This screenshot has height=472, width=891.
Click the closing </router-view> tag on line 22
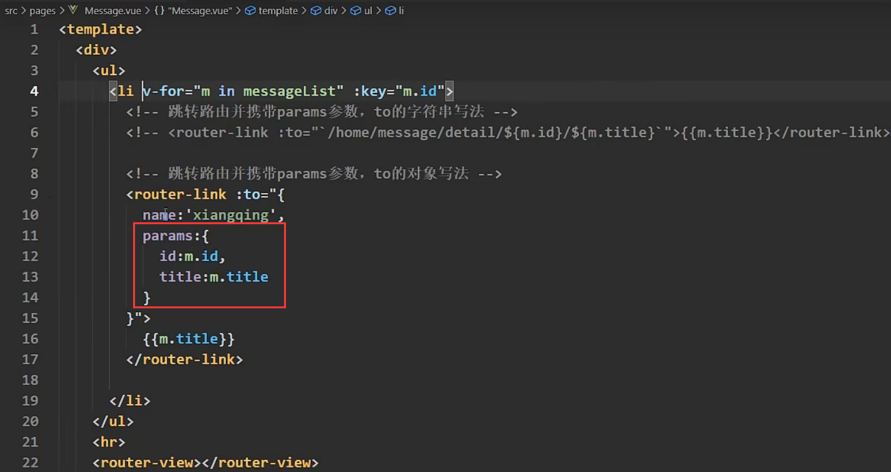pos(260,462)
